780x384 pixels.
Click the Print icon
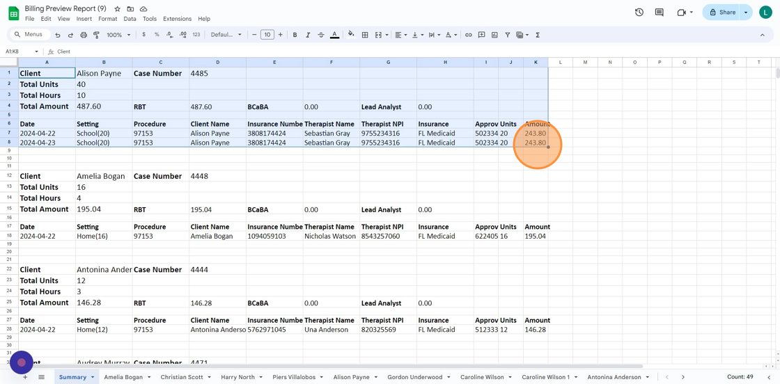(x=84, y=35)
